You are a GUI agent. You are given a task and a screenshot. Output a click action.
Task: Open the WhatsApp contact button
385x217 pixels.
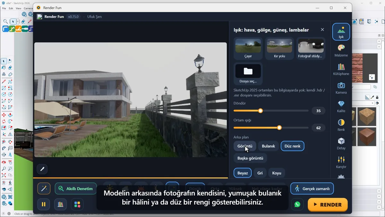click(x=297, y=204)
